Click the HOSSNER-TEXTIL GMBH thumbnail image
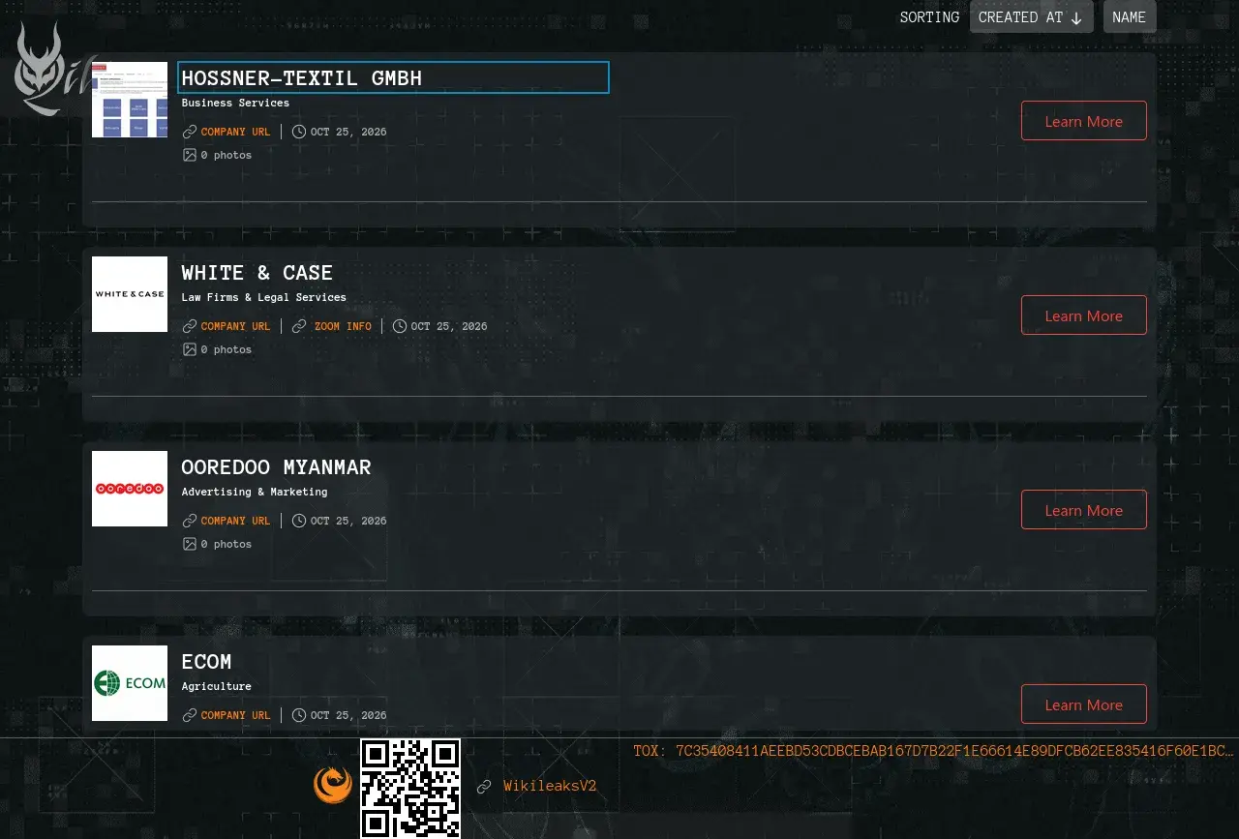 tap(130, 100)
